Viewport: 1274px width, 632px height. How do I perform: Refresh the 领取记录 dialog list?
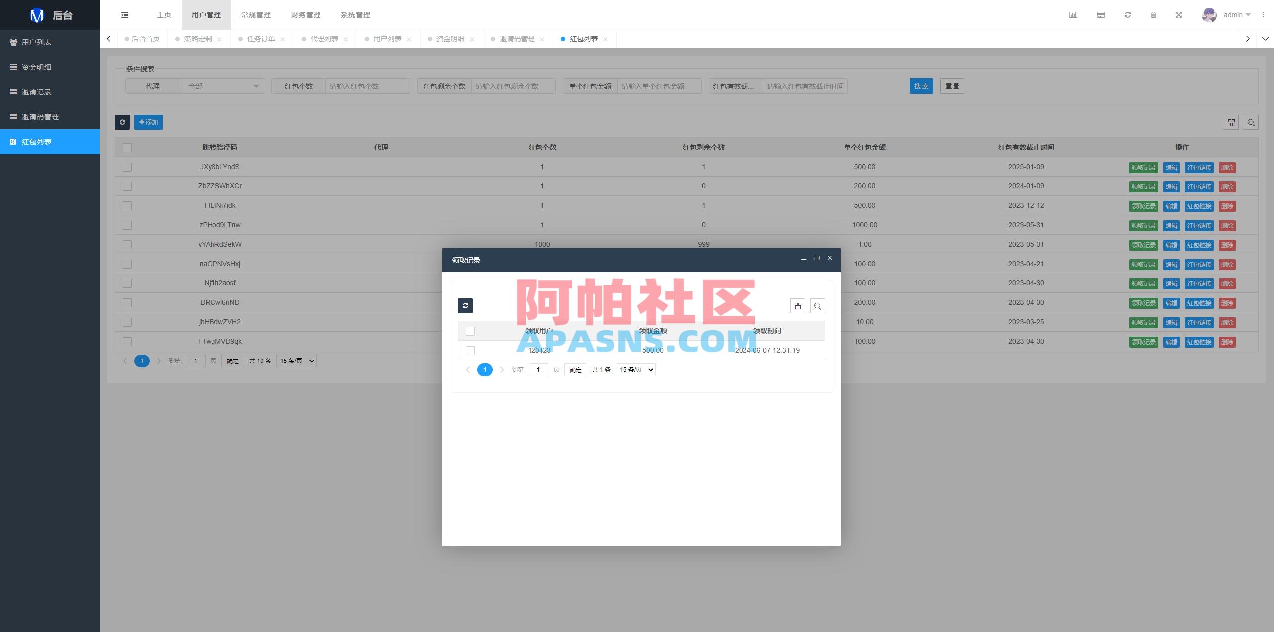(465, 305)
